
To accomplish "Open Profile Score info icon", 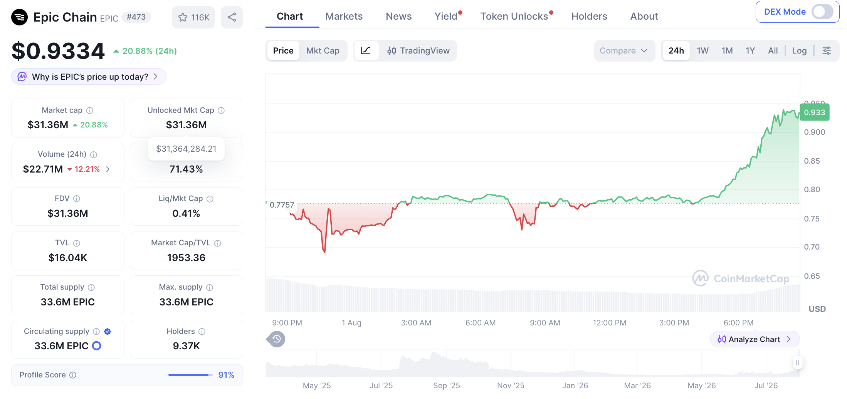I will coord(73,375).
